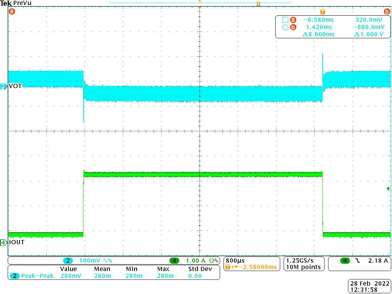
Task: Click the orange T trigger position marker
Action: [323, 12]
